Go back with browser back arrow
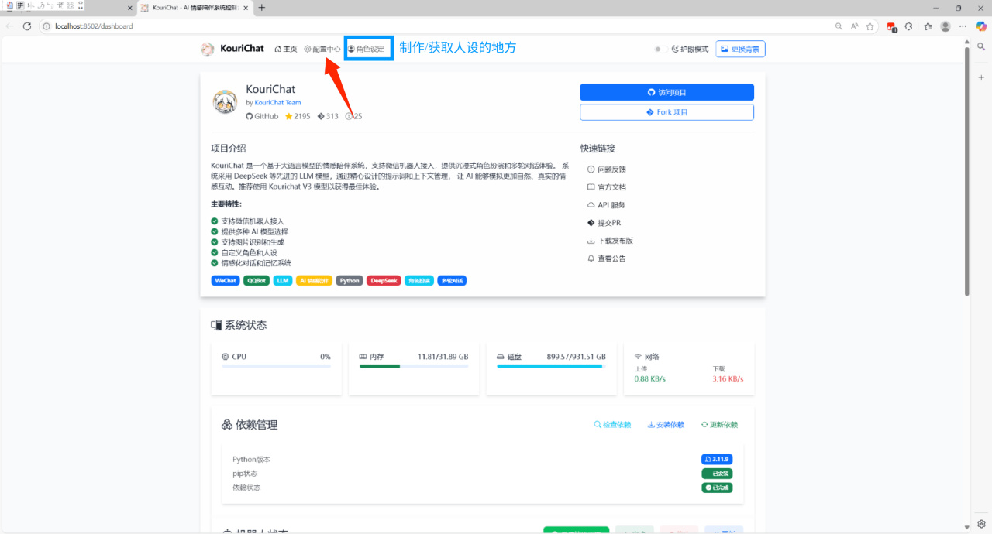The image size is (992, 534). click(9, 26)
